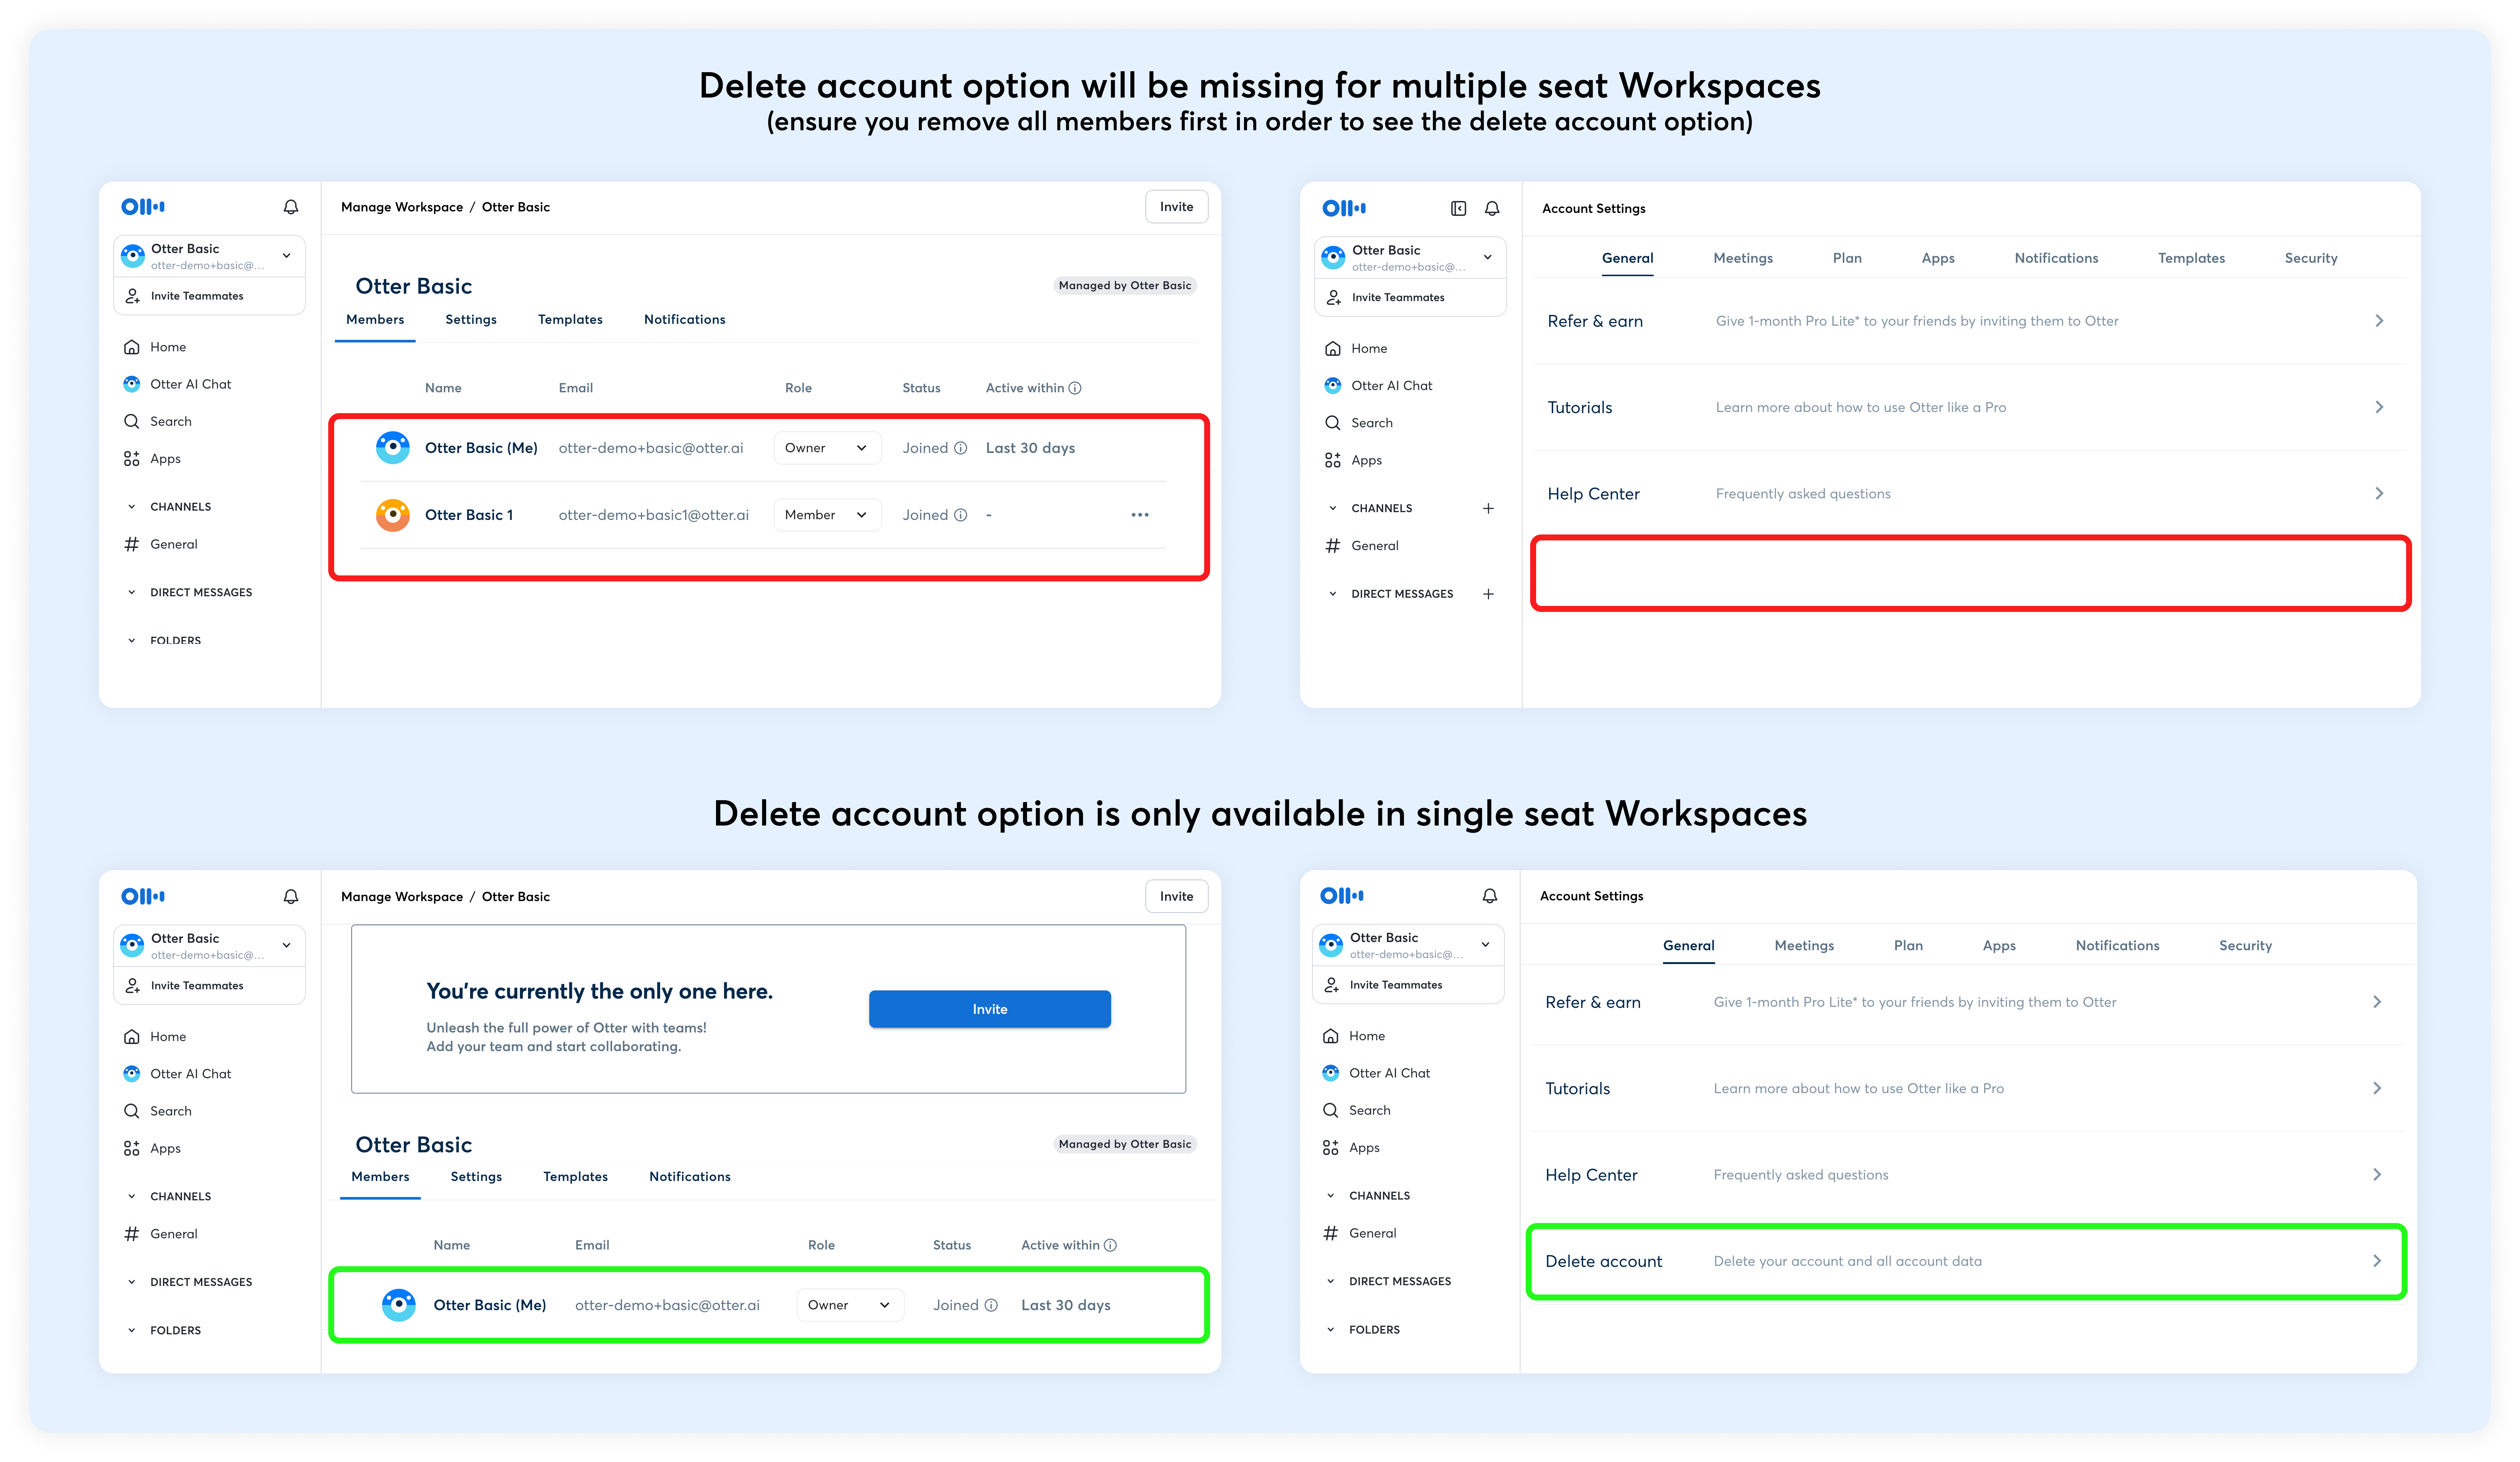Open the Delete account option
The height and width of the screenshot is (1462, 2520).
pyautogui.click(x=1966, y=1261)
